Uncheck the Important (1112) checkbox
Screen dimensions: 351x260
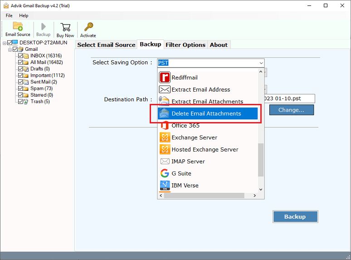tap(20, 75)
